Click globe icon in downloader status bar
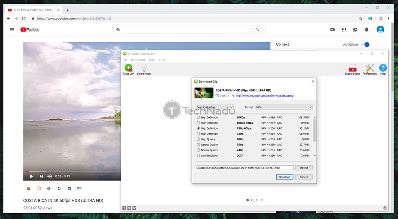 [385, 208]
